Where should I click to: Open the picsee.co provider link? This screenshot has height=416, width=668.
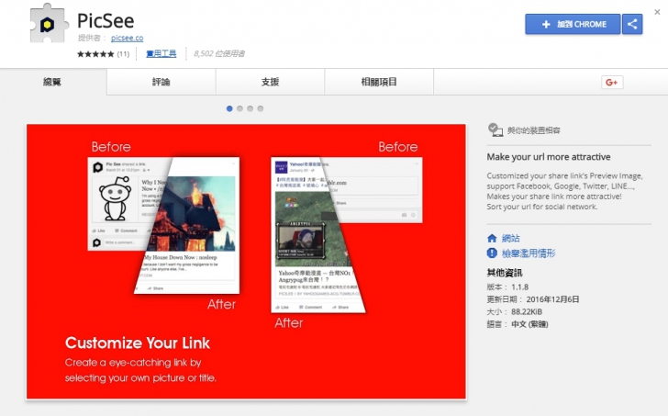coord(127,38)
